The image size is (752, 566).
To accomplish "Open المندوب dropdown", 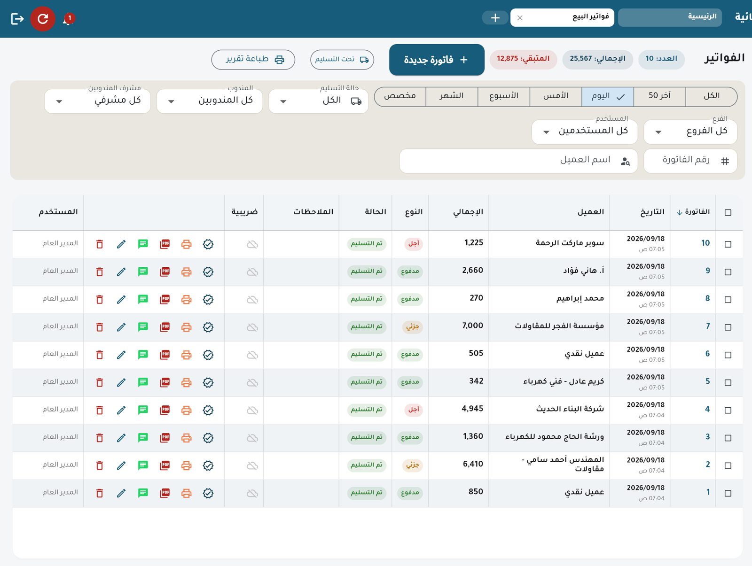I will [x=209, y=101].
